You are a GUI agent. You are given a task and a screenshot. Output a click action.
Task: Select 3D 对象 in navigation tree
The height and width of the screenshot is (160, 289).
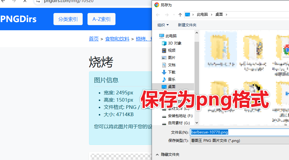(171, 43)
